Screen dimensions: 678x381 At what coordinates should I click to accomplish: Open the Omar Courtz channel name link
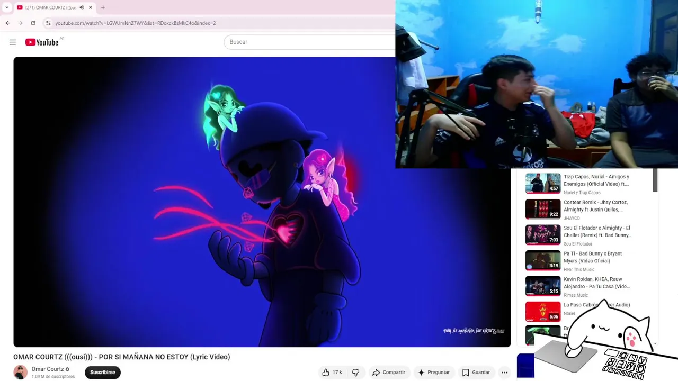(48, 369)
